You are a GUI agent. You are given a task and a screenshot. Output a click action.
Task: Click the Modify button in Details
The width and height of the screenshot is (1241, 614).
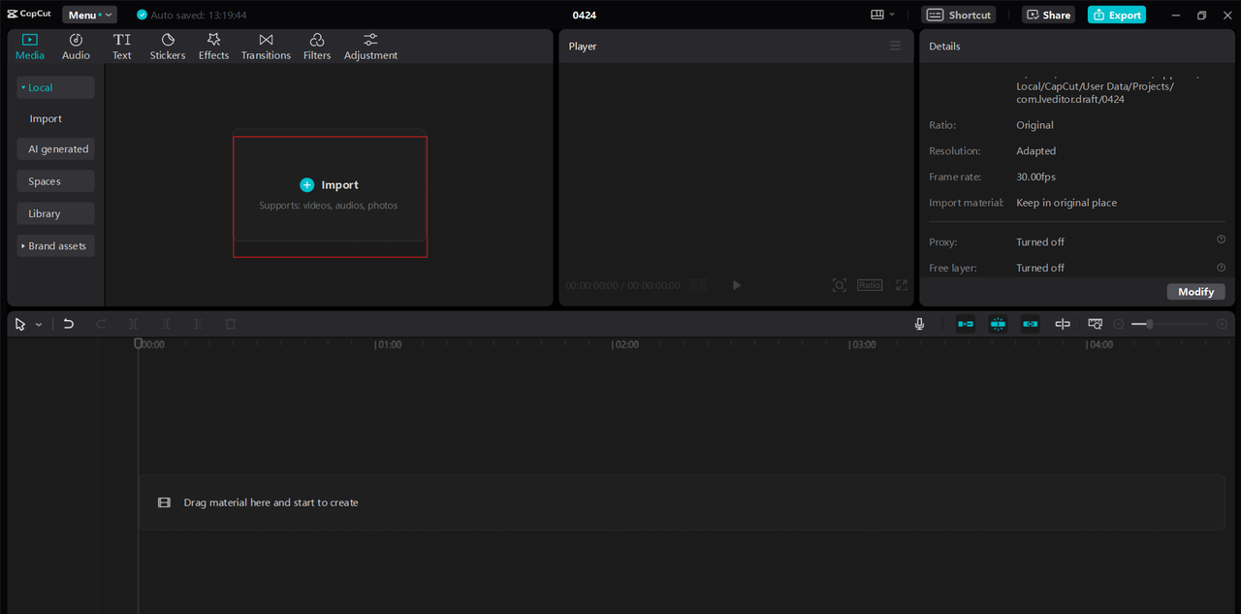[1195, 292]
